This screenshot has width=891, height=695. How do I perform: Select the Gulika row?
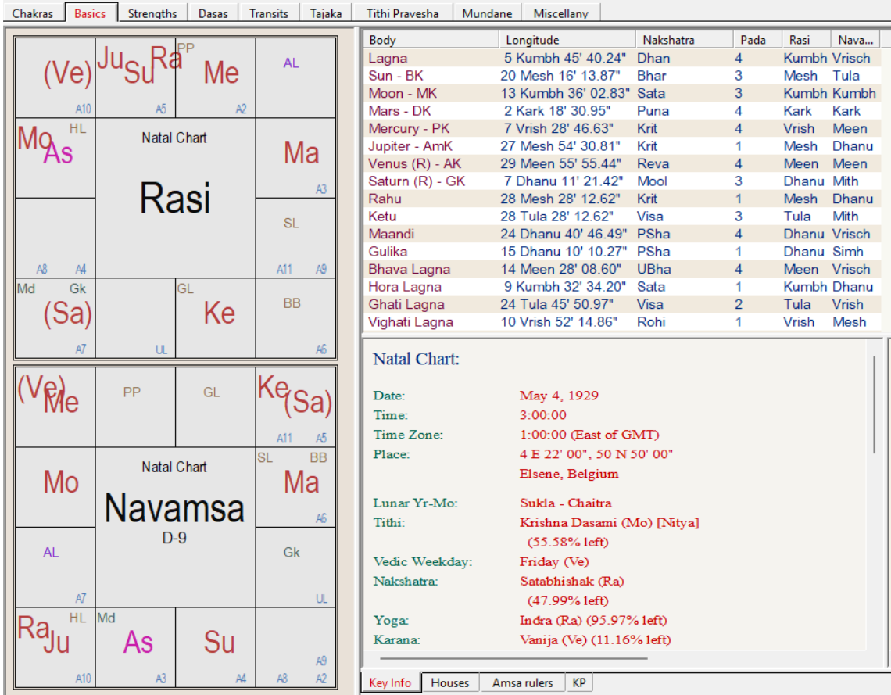[622, 252]
